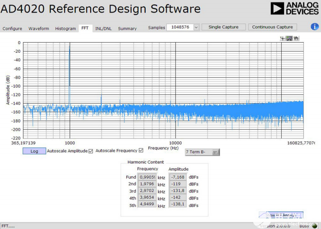The image size is (321, 229).
Task: Click the Busy status indicator LED
Action: tap(315, 226)
